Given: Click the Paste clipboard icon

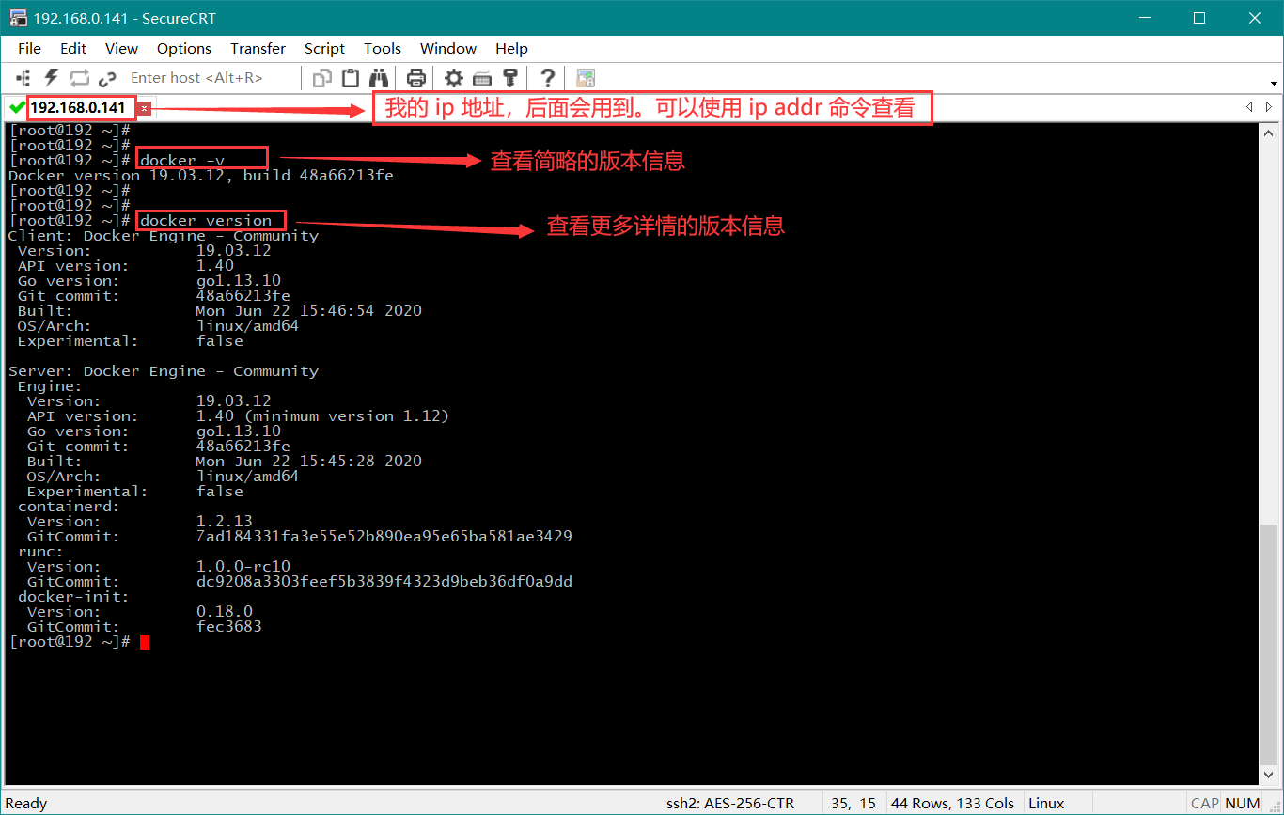Looking at the screenshot, I should point(351,78).
